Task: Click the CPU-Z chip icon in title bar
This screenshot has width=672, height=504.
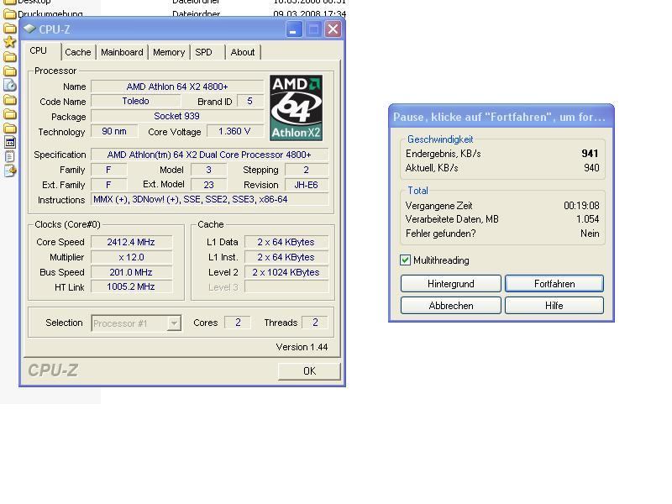Action: tap(29, 29)
